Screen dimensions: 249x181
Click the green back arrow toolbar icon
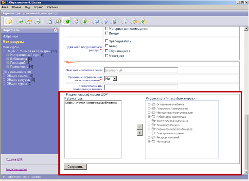point(20,21)
